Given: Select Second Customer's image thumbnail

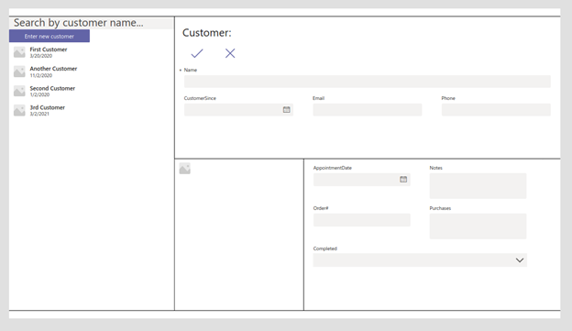Looking at the screenshot, I should point(19,91).
